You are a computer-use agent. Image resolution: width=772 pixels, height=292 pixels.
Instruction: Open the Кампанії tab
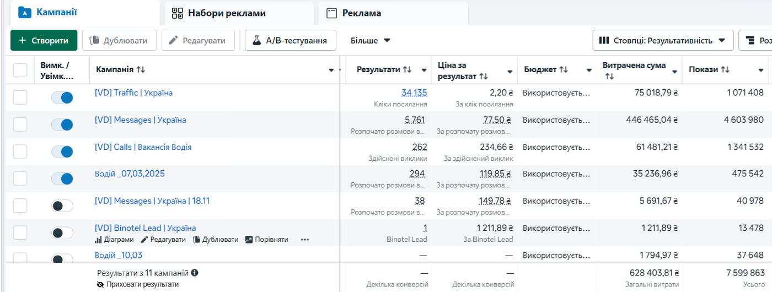coord(83,12)
